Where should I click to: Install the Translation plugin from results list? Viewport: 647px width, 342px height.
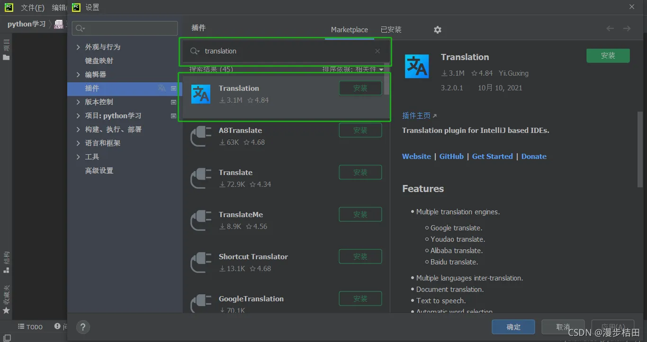[x=360, y=88]
